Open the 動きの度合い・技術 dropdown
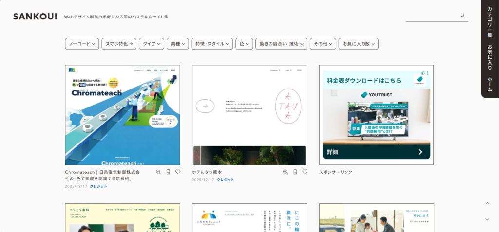Screen dimensions: 499x232 (x=281, y=44)
